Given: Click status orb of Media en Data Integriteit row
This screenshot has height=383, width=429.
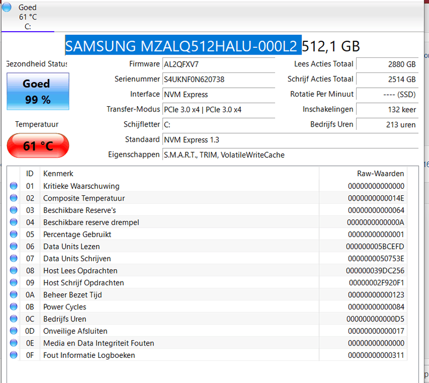Looking at the screenshot, I should (13, 343).
